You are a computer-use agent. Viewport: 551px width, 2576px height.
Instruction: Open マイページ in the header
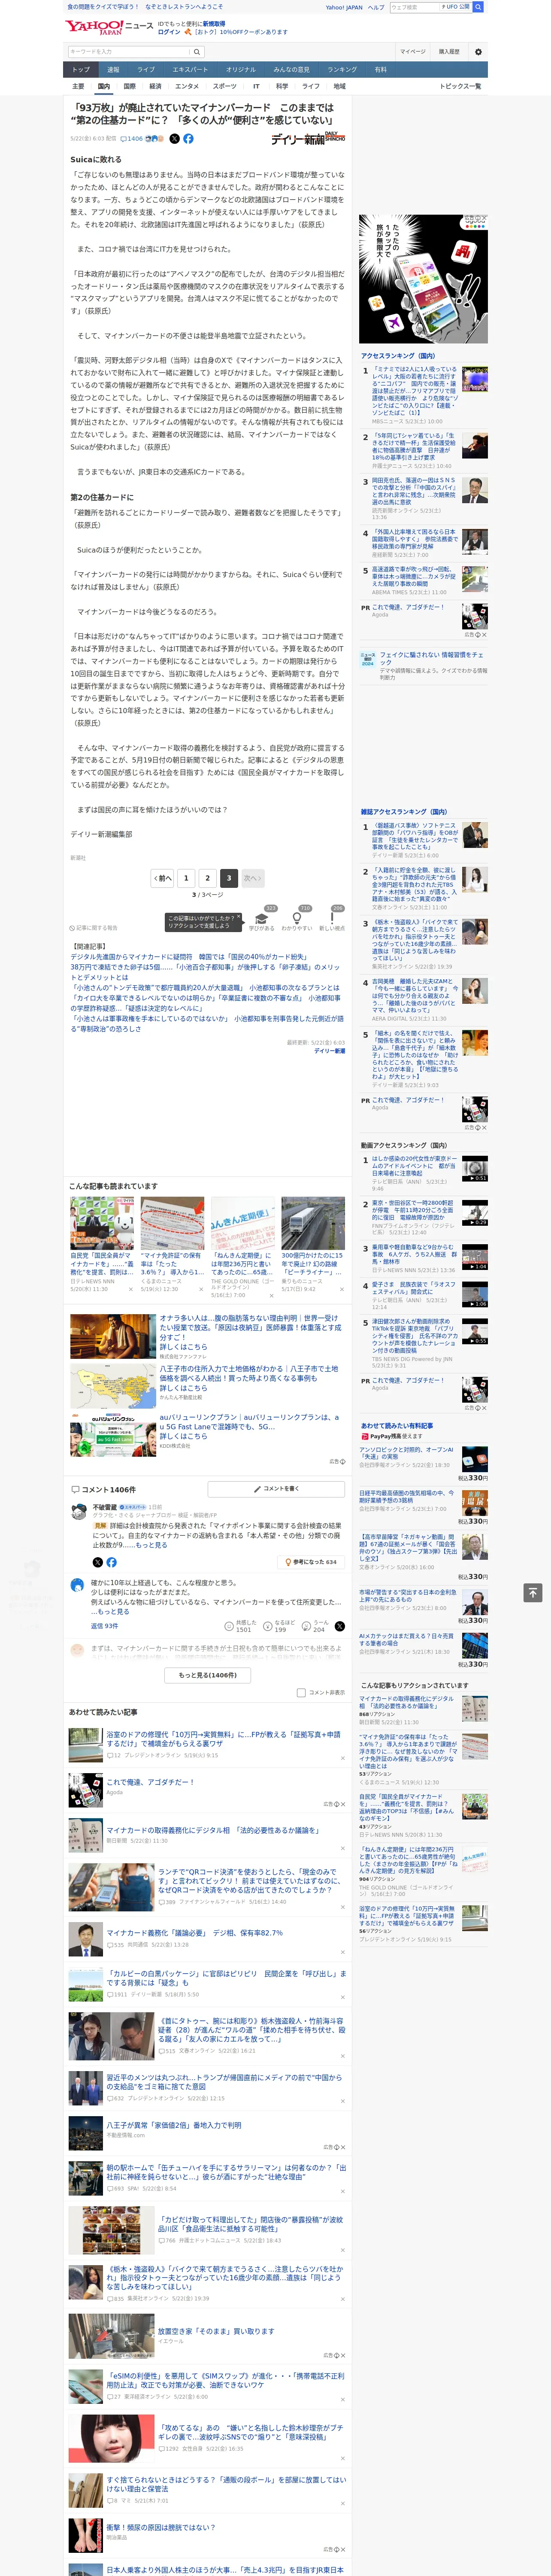[412, 51]
